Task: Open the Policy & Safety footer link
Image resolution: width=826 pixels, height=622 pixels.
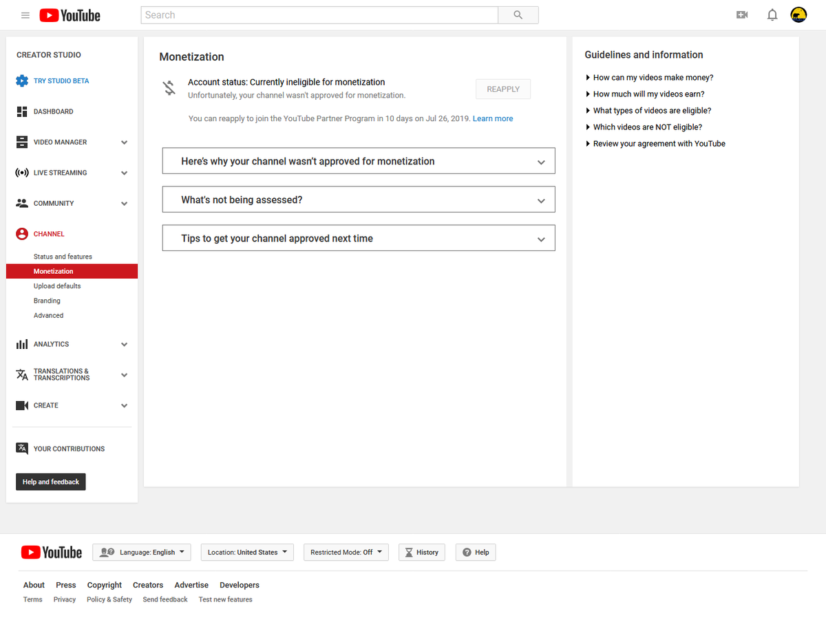Action: pyautogui.click(x=109, y=599)
